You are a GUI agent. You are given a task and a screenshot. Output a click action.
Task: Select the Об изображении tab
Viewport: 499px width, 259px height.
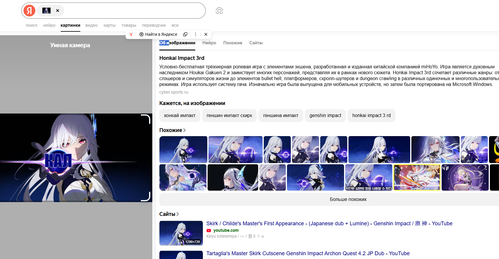[x=177, y=43]
